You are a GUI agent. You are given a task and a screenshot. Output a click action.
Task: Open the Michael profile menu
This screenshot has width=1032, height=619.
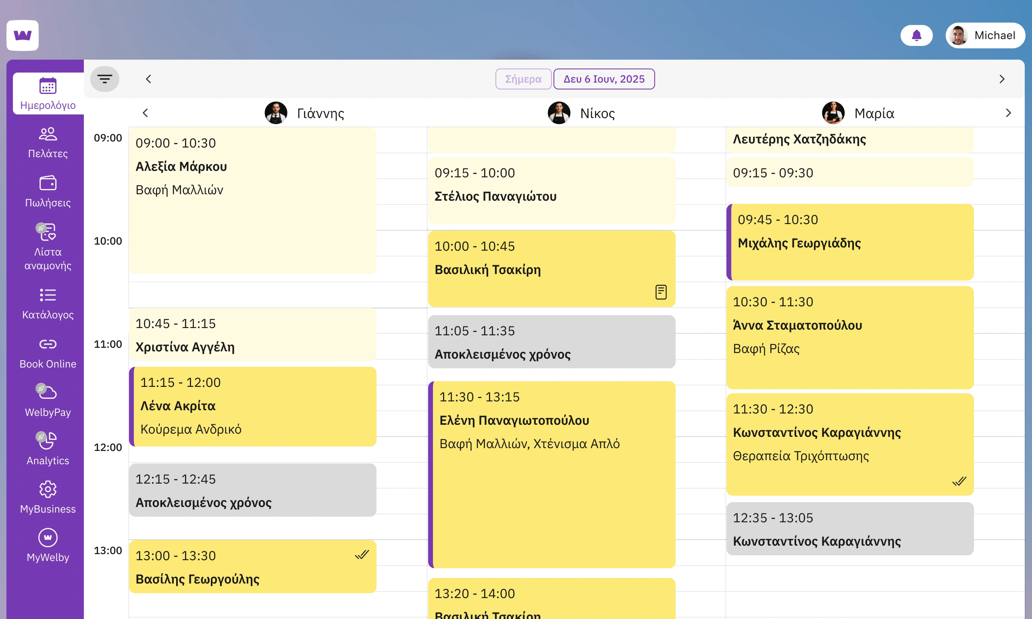[985, 35]
